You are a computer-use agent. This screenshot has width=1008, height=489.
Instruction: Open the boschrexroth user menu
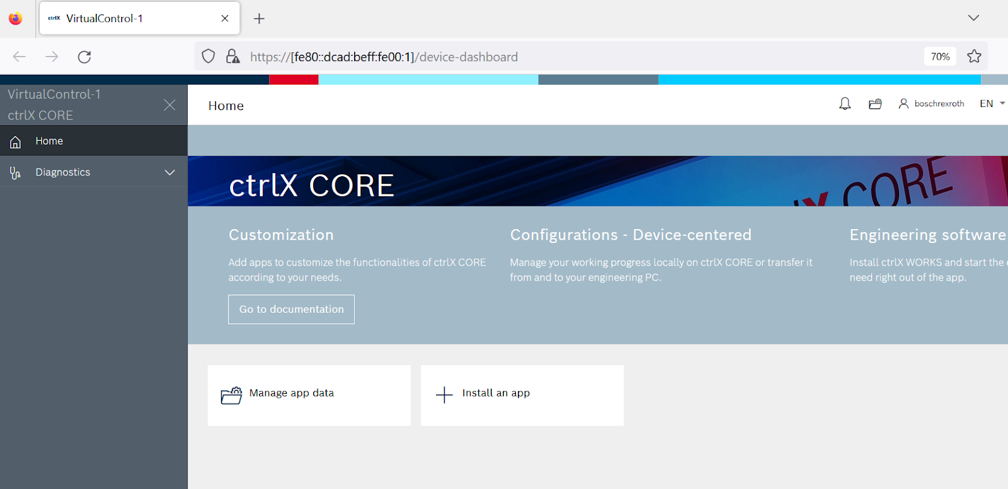(x=931, y=104)
